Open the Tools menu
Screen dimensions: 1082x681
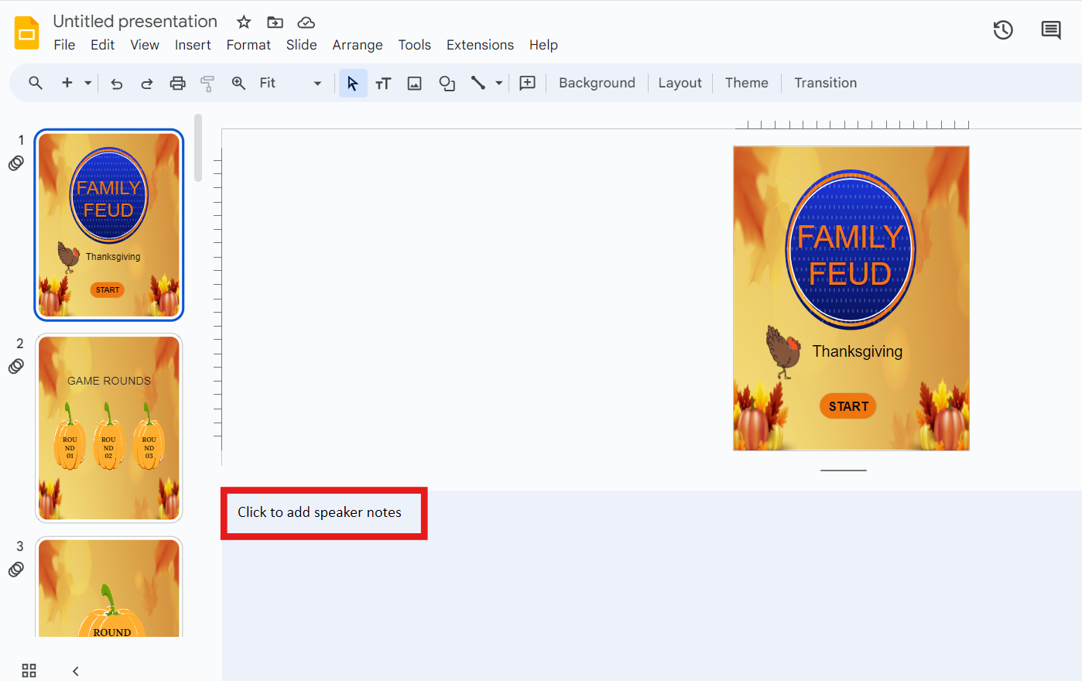click(415, 45)
